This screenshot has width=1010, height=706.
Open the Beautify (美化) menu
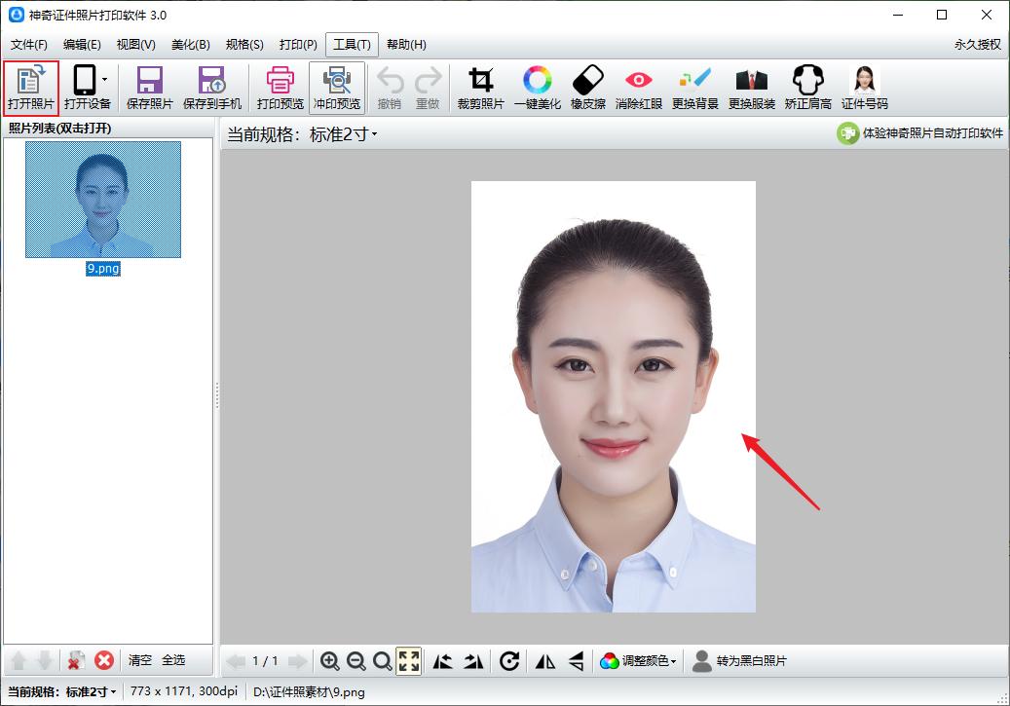click(190, 45)
